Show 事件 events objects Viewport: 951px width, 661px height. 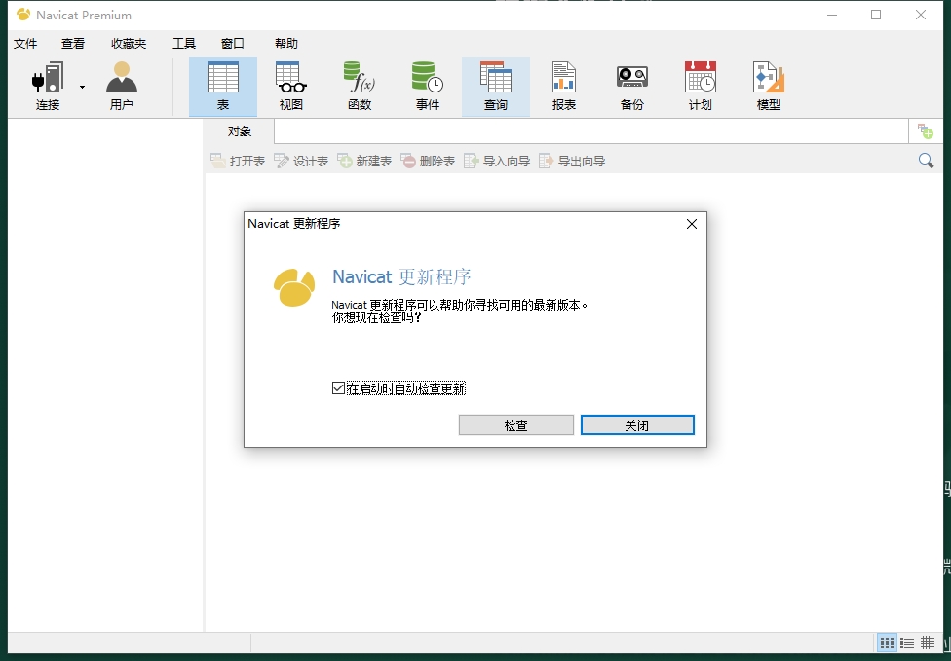(427, 86)
